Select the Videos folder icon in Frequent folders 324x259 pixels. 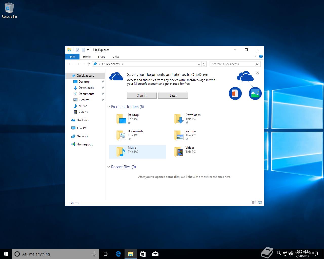click(x=179, y=152)
